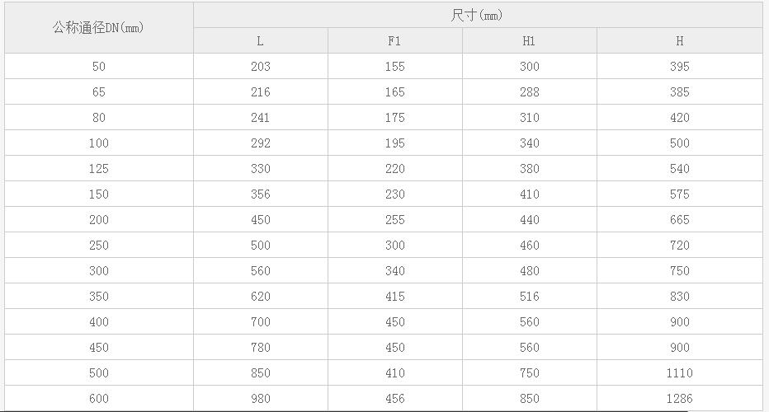The image size is (769, 412).
Task: Click the 尺寸(mm) header cell
Action: [478, 15]
